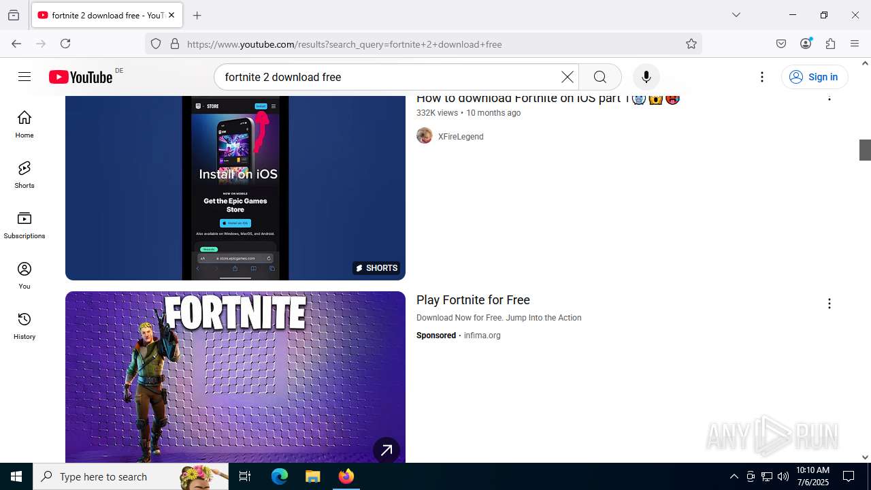Show site security lock information
The width and height of the screenshot is (871, 490).
pyautogui.click(x=175, y=44)
